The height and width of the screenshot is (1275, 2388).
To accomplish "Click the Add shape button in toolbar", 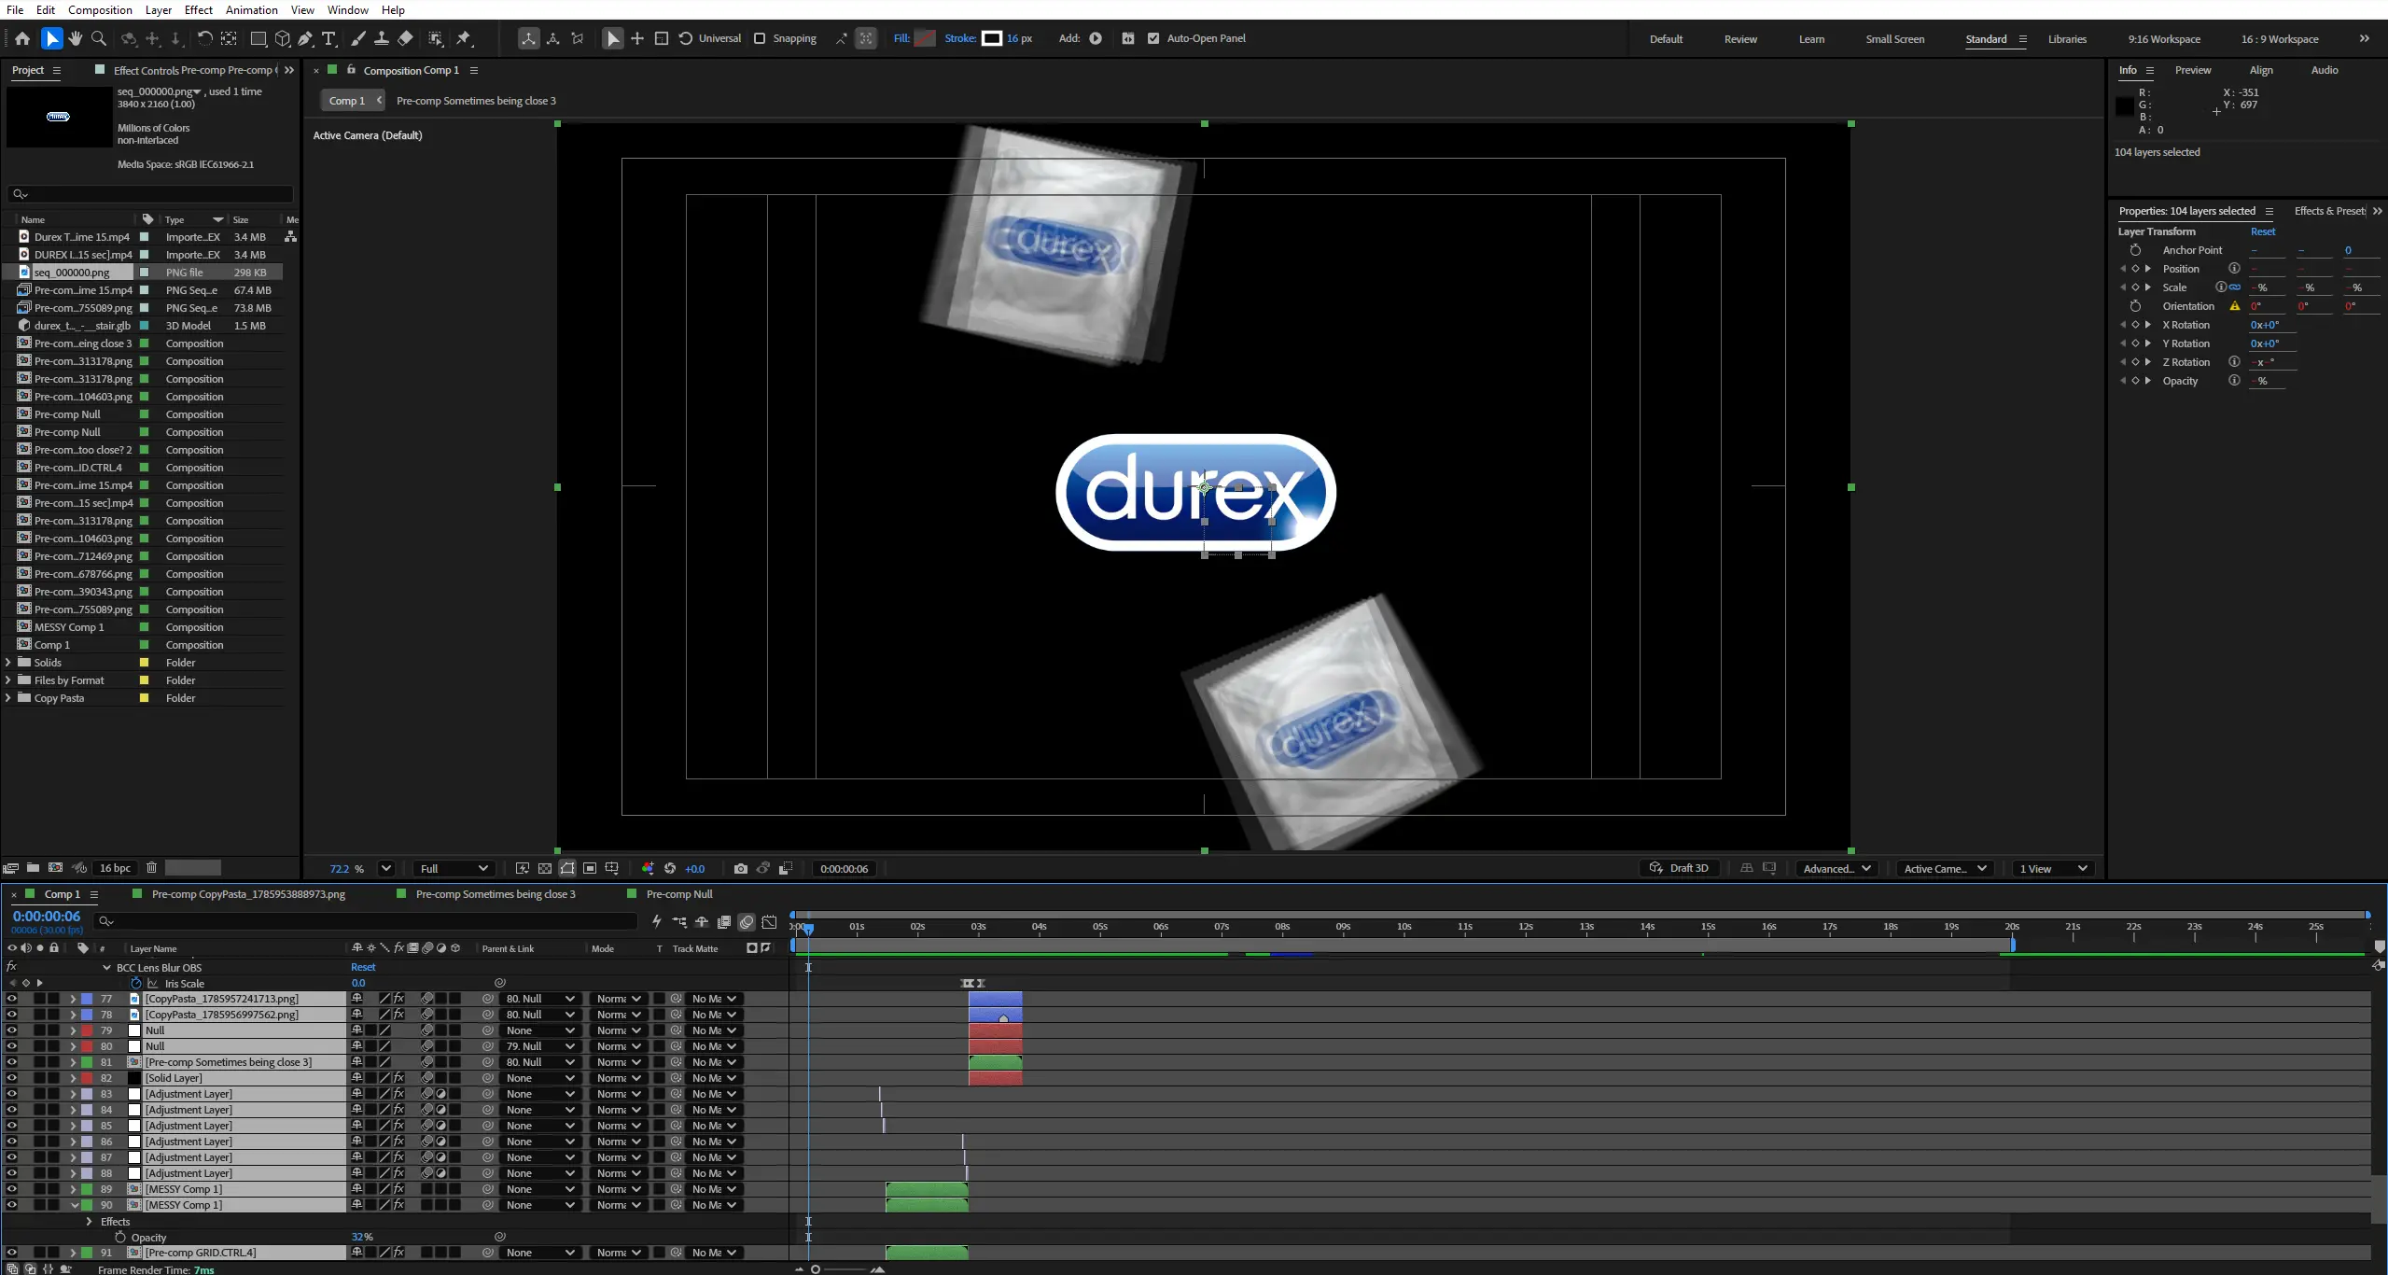I will 1096,38.
